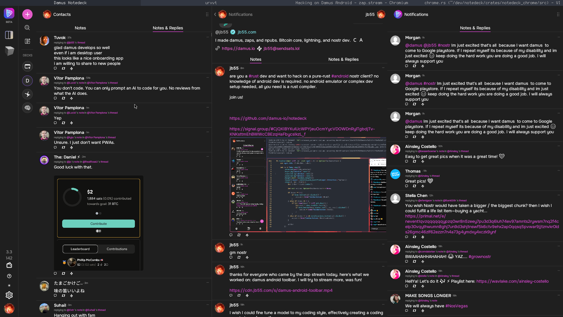Open the more options menu on Vitor Pamplona's 'You don't code' note
The height and width of the screenshot is (317, 563).
pos(208,77)
